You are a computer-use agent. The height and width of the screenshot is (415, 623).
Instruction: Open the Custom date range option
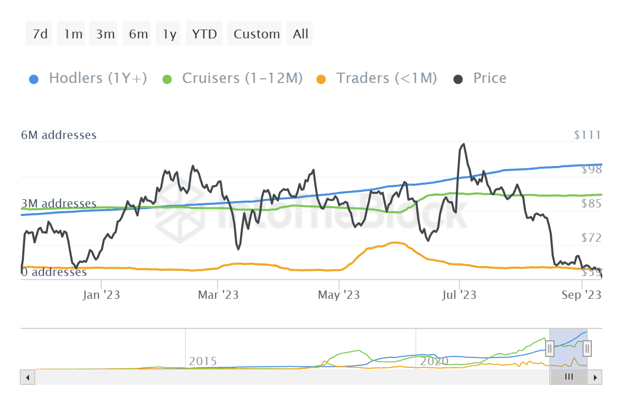tap(256, 34)
